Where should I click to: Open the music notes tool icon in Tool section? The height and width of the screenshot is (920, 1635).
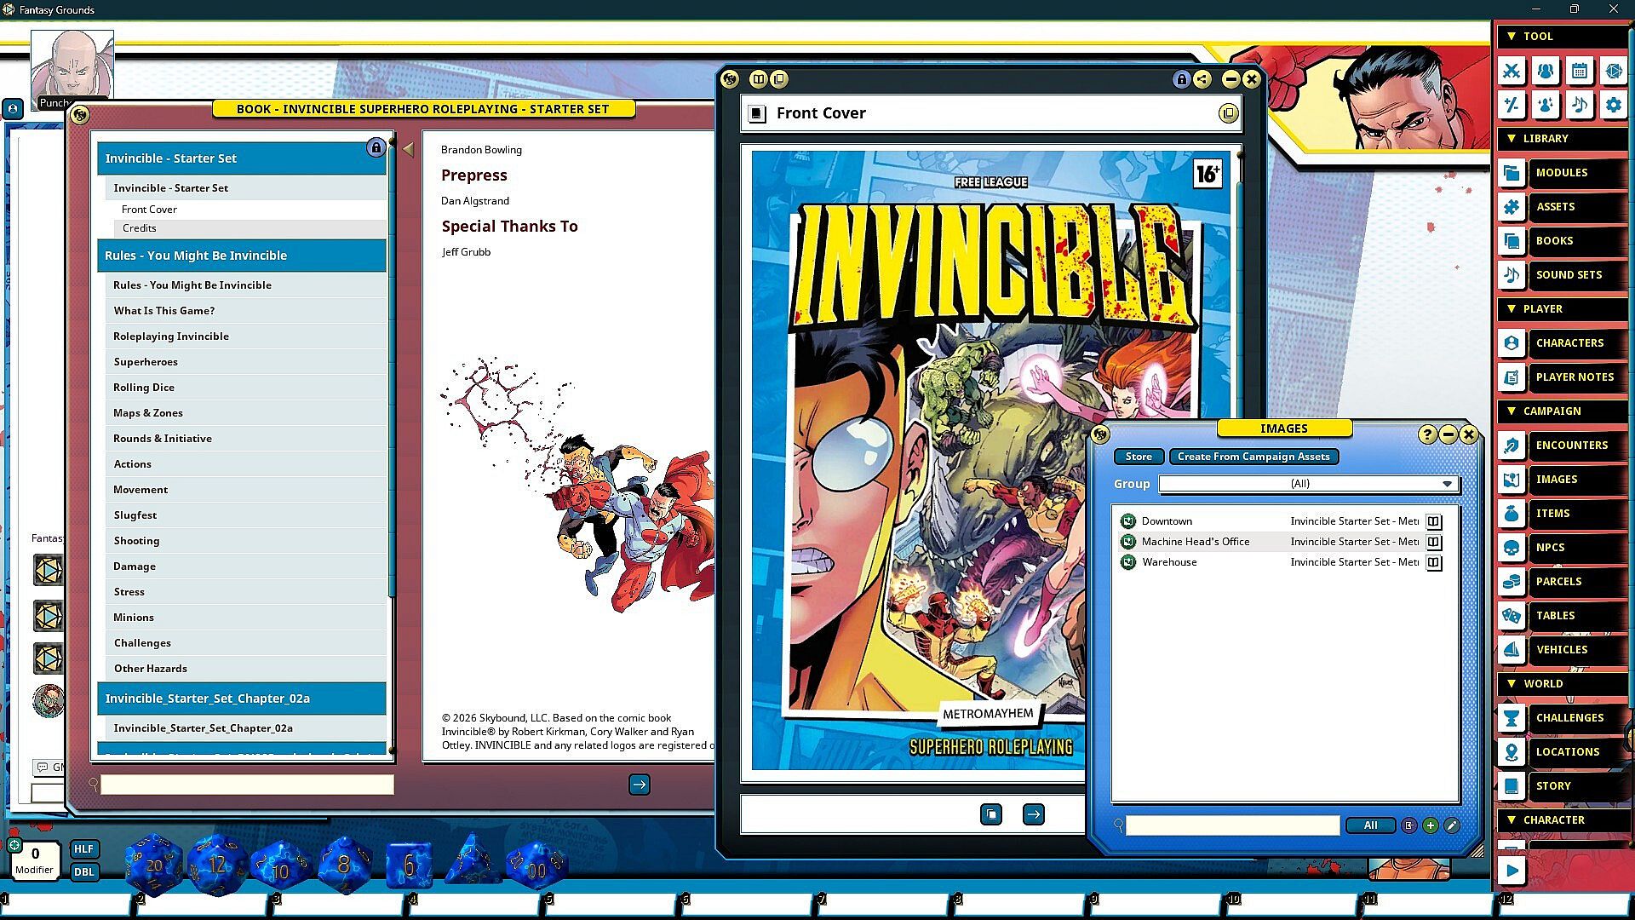(1580, 105)
